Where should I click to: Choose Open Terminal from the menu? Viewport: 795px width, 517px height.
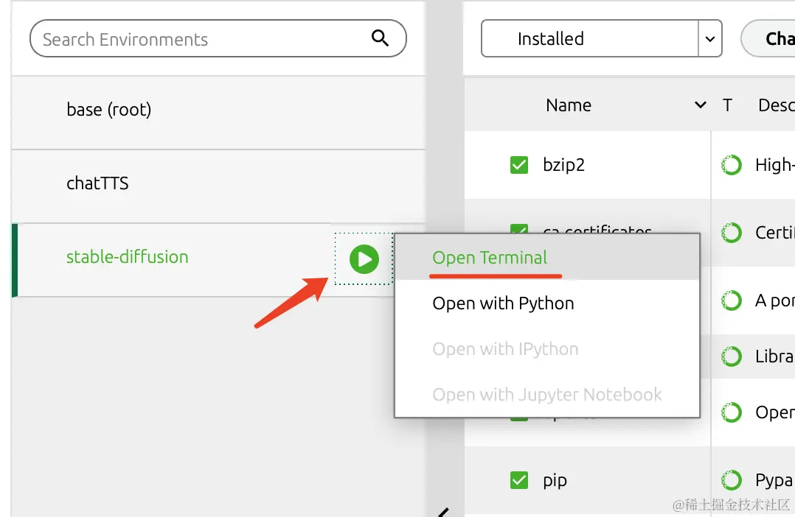(490, 258)
